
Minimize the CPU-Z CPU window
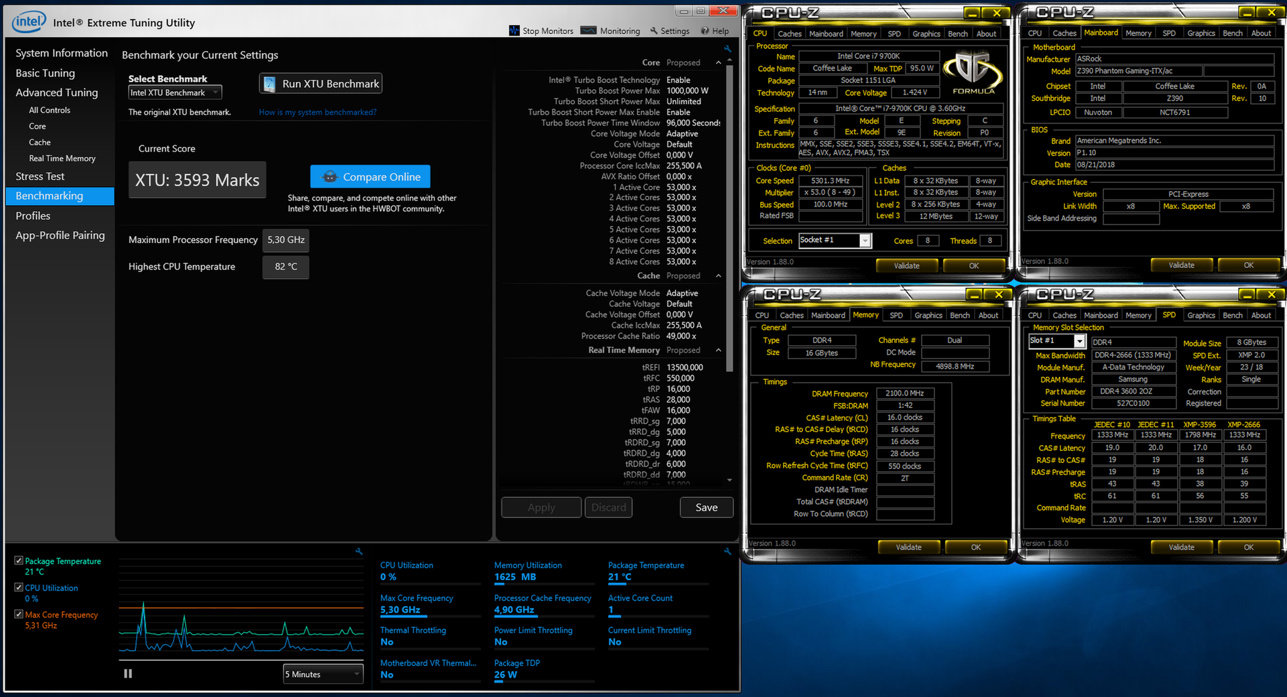973,13
